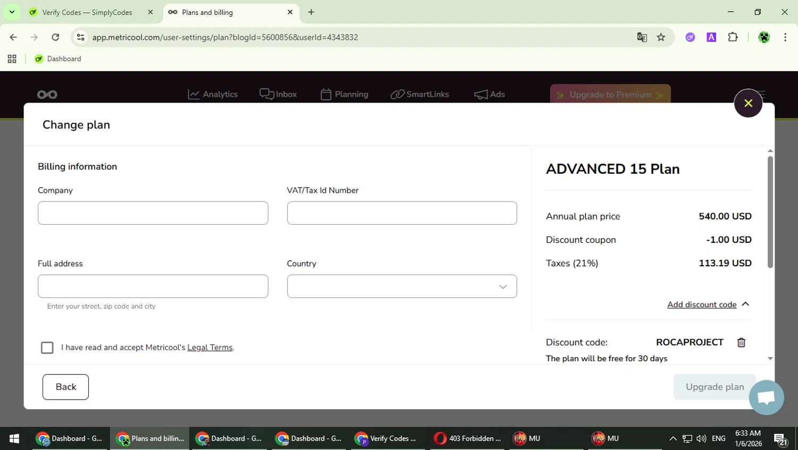The width and height of the screenshot is (798, 450).
Task: Click the plan summary scrollbar thumb
Action: (x=770, y=211)
